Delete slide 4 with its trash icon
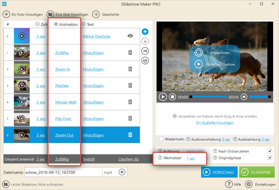This screenshot has height=190, width=279. [130, 102]
